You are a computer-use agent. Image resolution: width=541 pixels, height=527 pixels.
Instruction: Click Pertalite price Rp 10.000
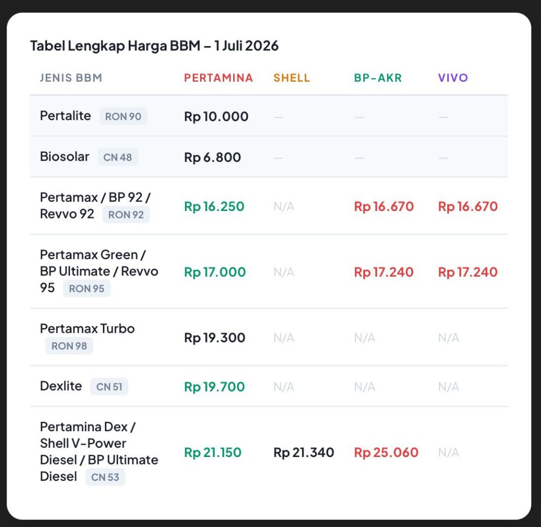click(x=216, y=117)
